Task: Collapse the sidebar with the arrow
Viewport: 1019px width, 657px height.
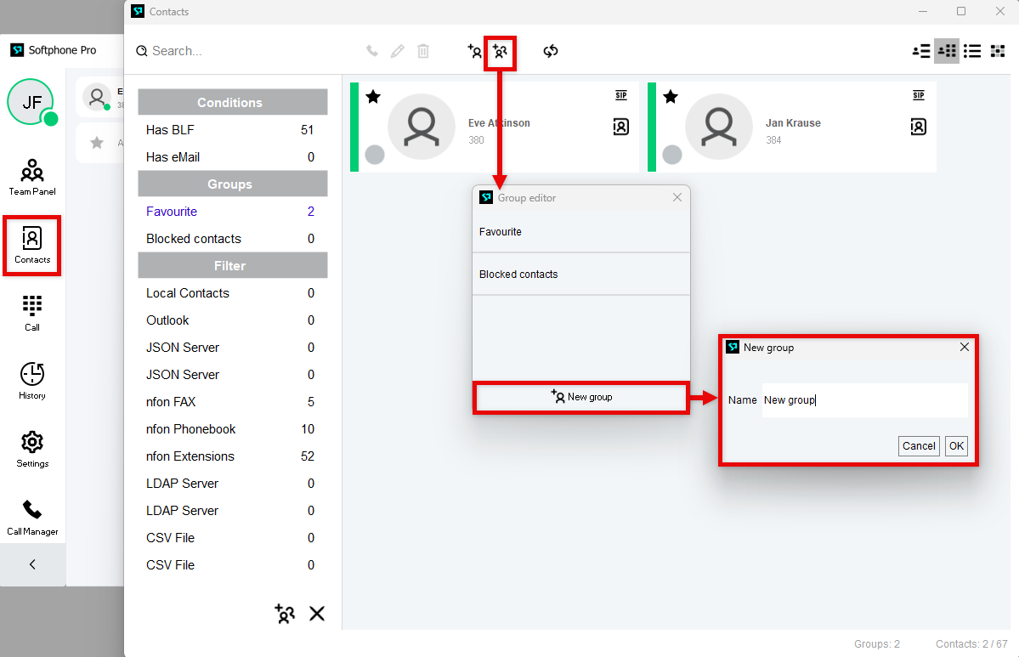Action: click(x=32, y=564)
